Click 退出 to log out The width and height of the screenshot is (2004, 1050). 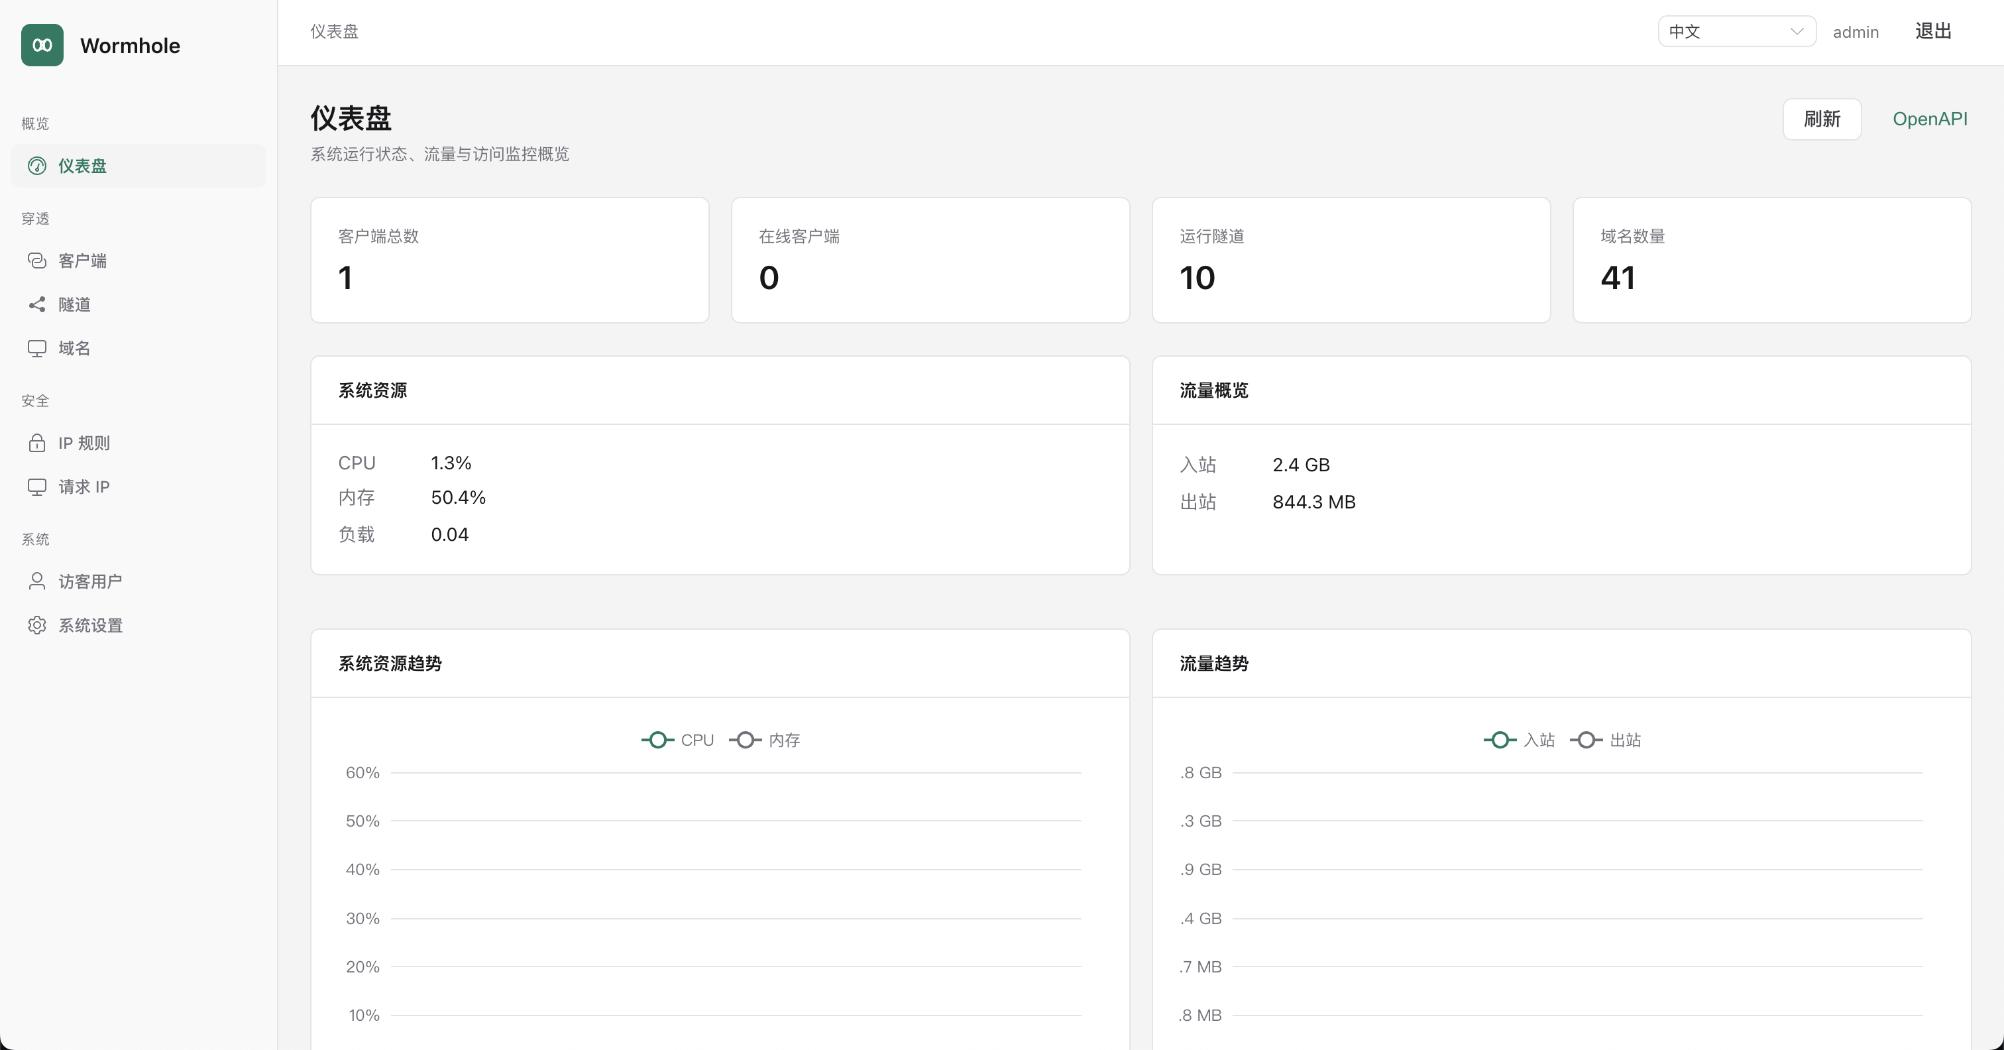[1933, 31]
